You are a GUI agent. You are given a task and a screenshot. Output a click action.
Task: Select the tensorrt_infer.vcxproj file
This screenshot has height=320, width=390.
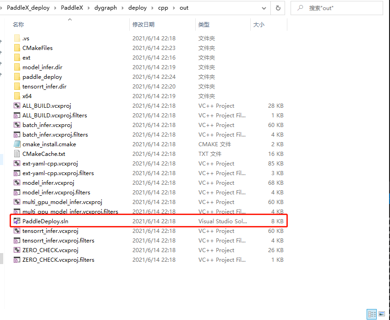click(x=45, y=231)
